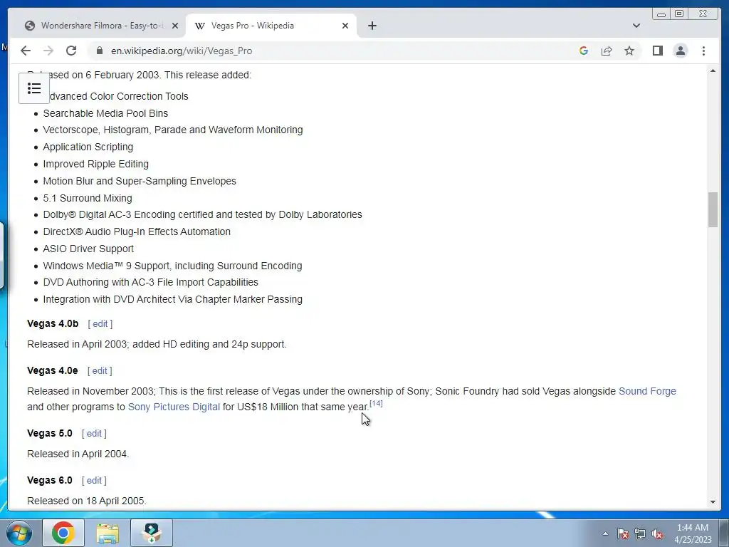Click the muted volume tray icon
Screen dimensions: 729x547
(657, 533)
